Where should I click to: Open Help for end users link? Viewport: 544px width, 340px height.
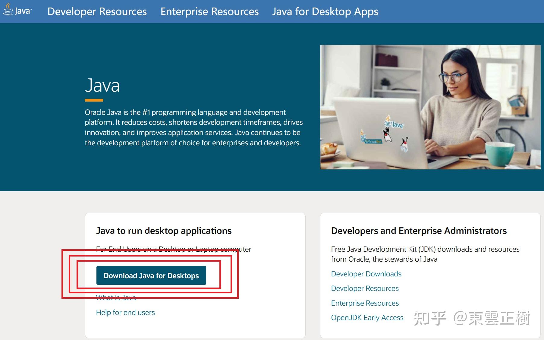click(125, 313)
